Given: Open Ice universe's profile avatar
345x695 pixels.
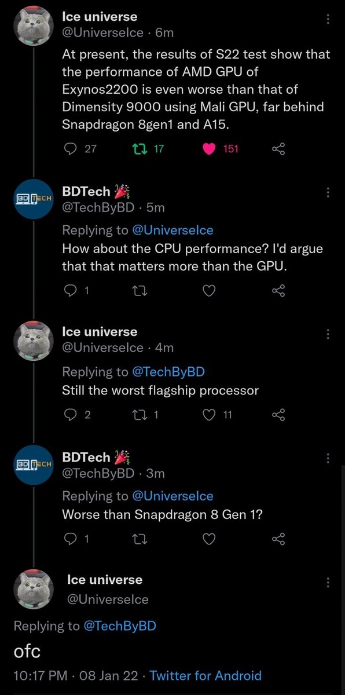Looking at the screenshot, I should tap(33, 25).
